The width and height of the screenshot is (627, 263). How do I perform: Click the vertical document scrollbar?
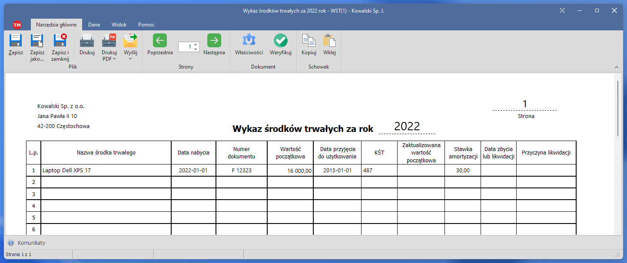(x=618, y=108)
